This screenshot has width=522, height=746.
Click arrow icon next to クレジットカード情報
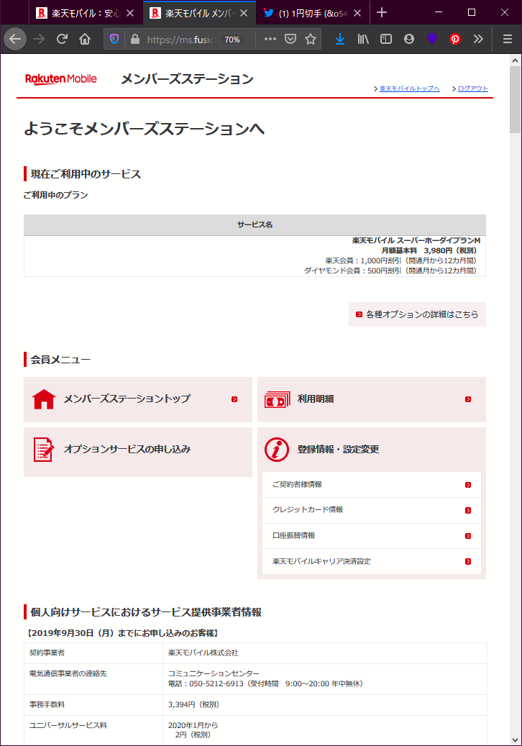(x=468, y=511)
